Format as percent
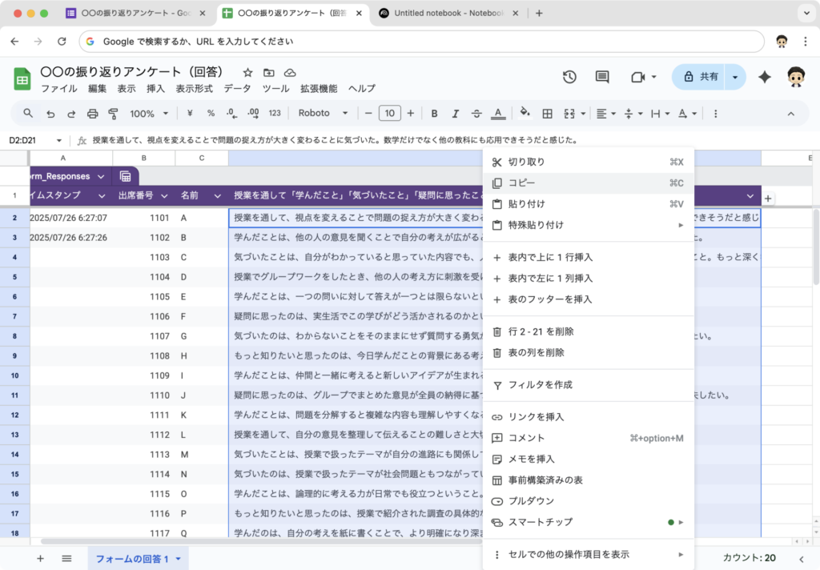This screenshot has height=570, width=820. coord(211,113)
